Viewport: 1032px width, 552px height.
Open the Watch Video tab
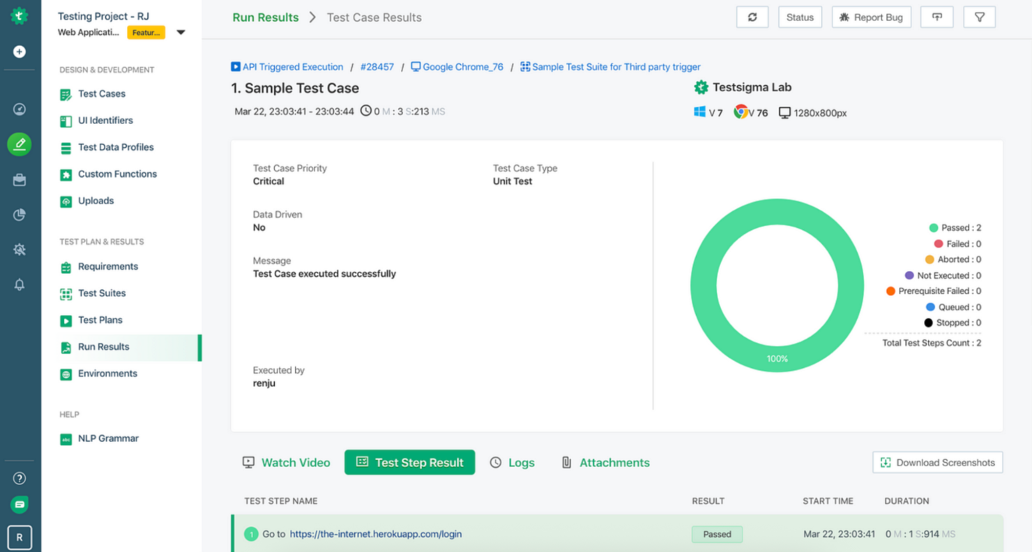(x=286, y=462)
